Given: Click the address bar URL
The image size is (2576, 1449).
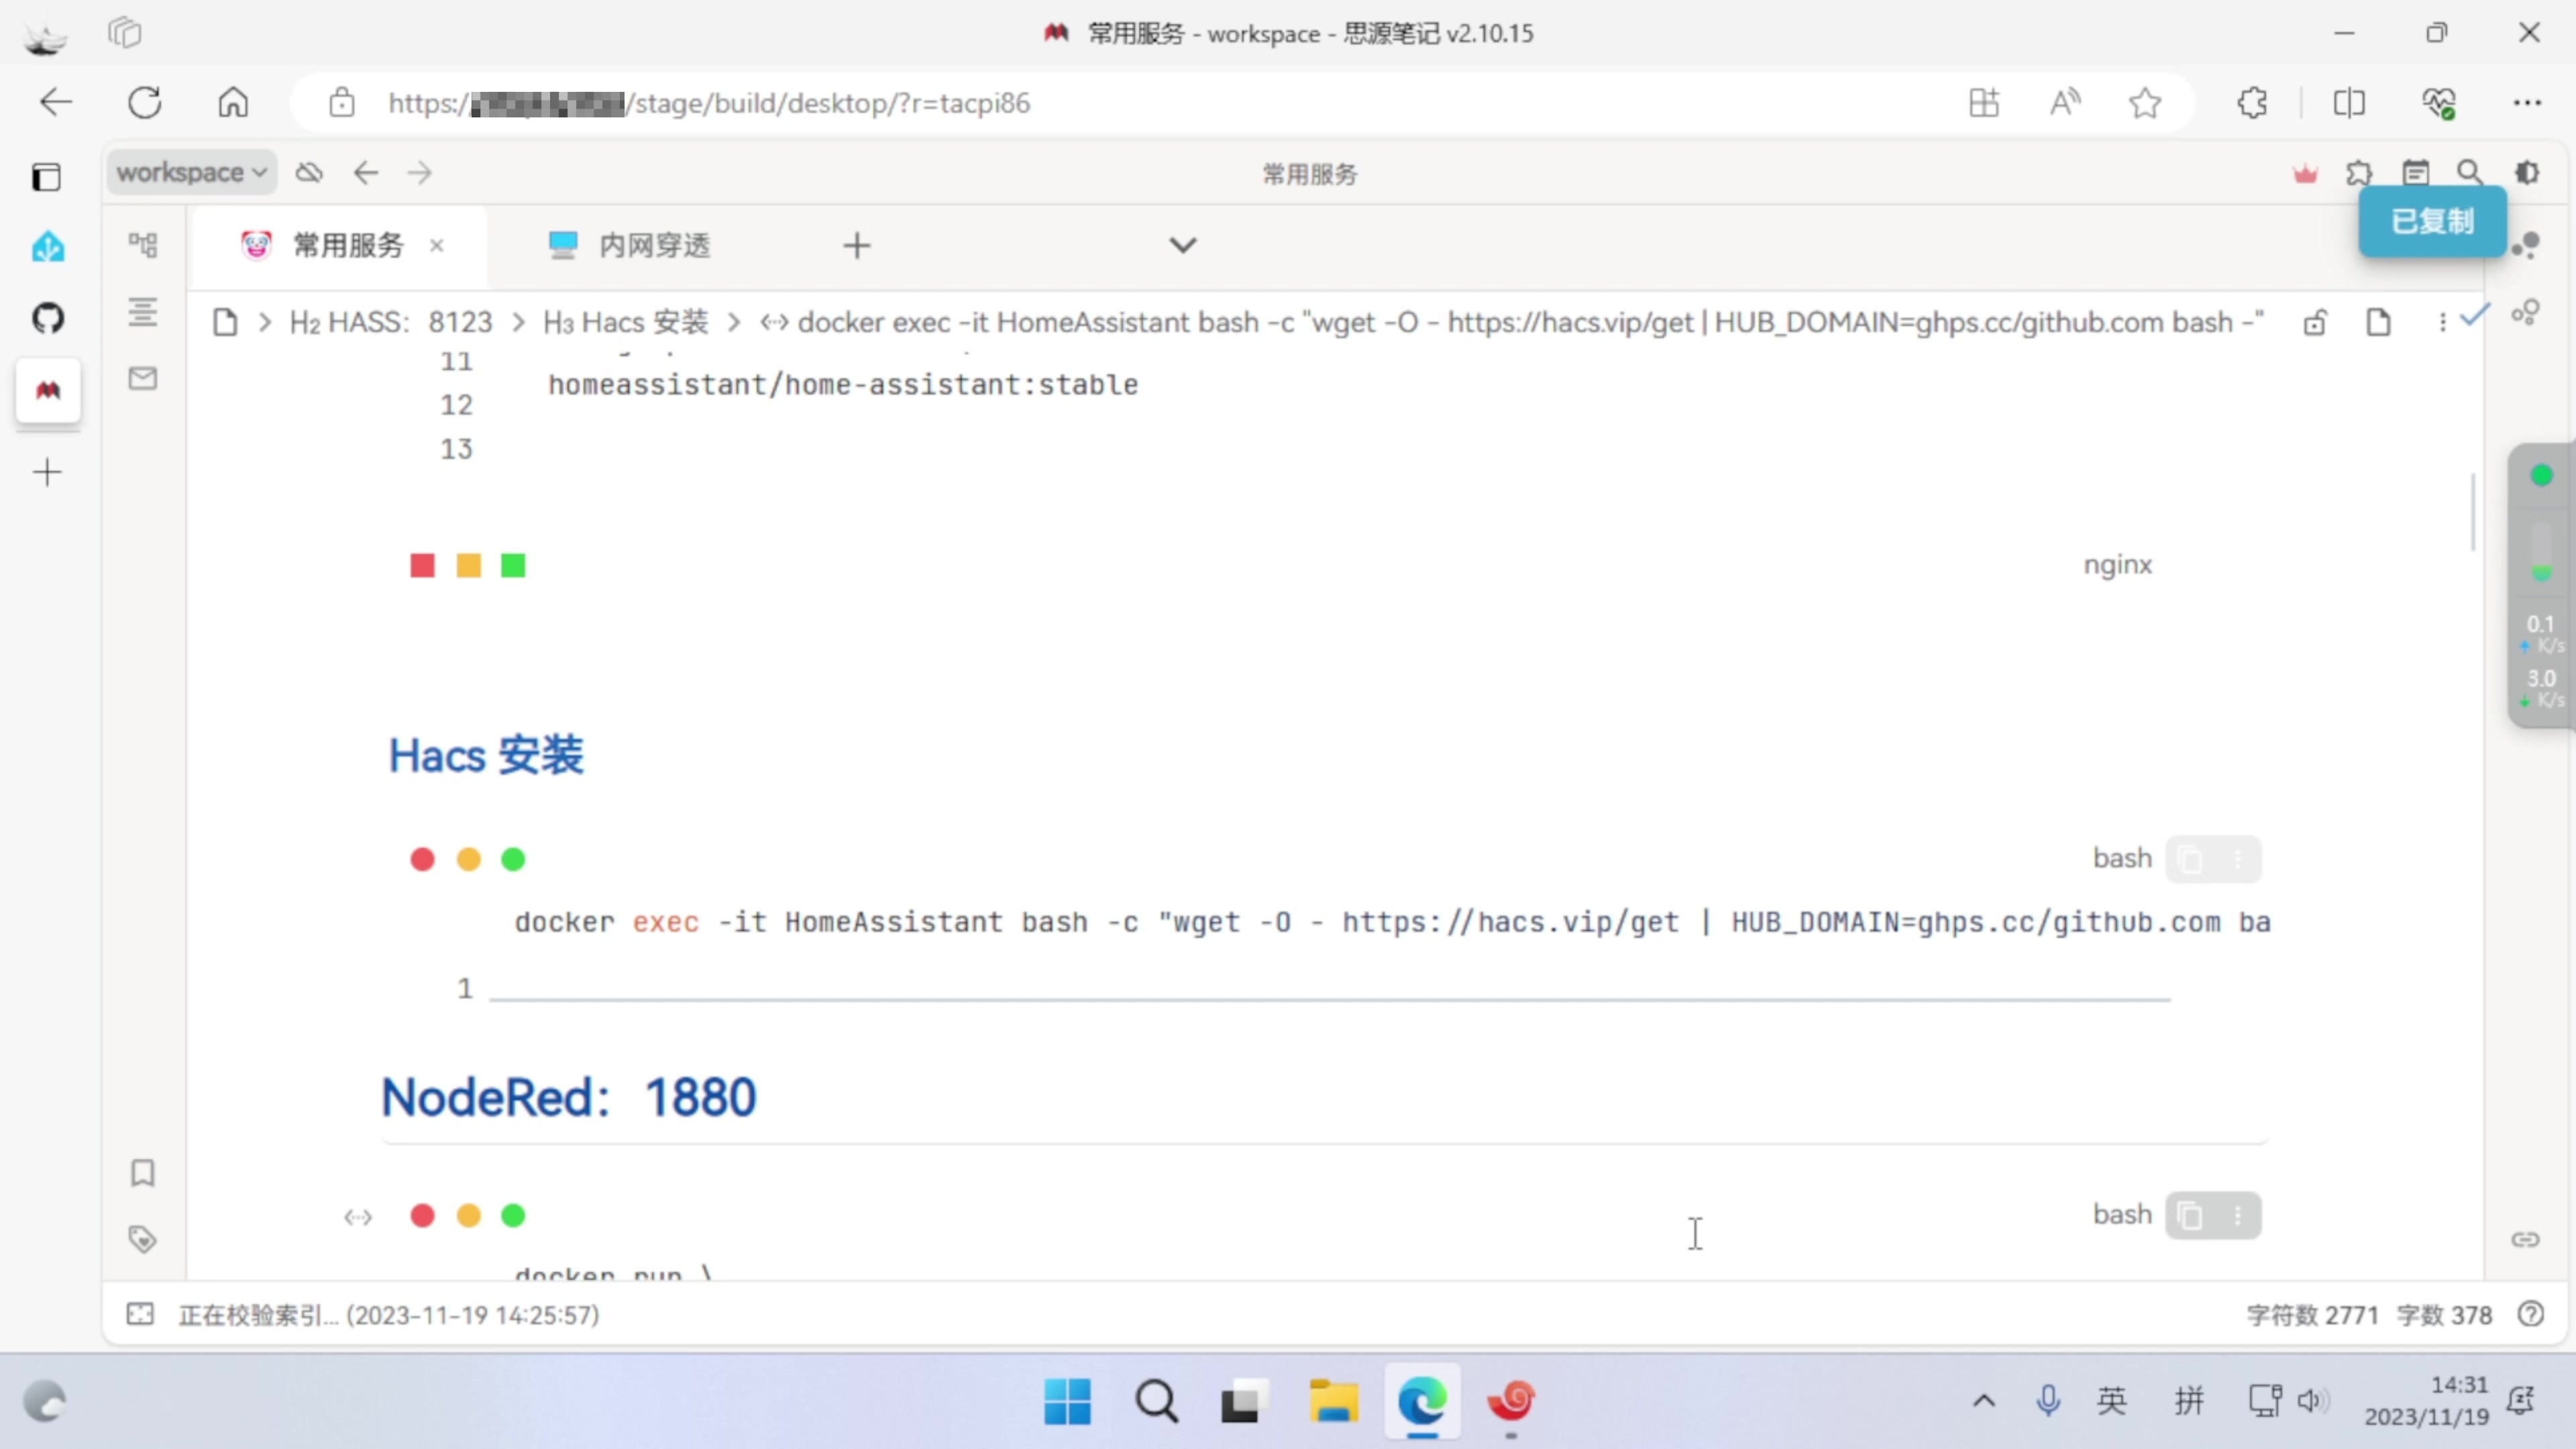Looking at the screenshot, I should click(709, 103).
